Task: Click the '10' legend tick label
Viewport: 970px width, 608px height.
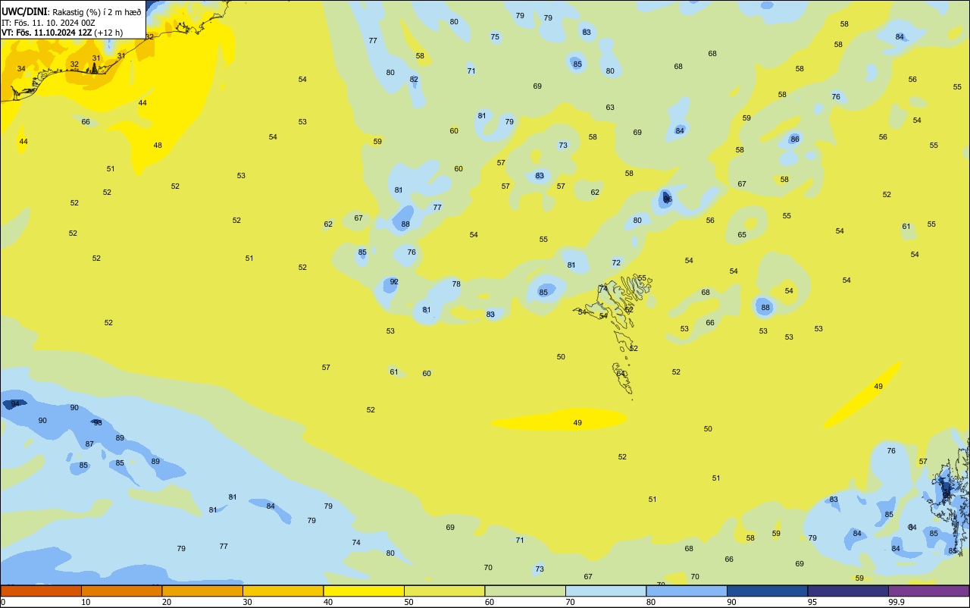Action: [86, 602]
